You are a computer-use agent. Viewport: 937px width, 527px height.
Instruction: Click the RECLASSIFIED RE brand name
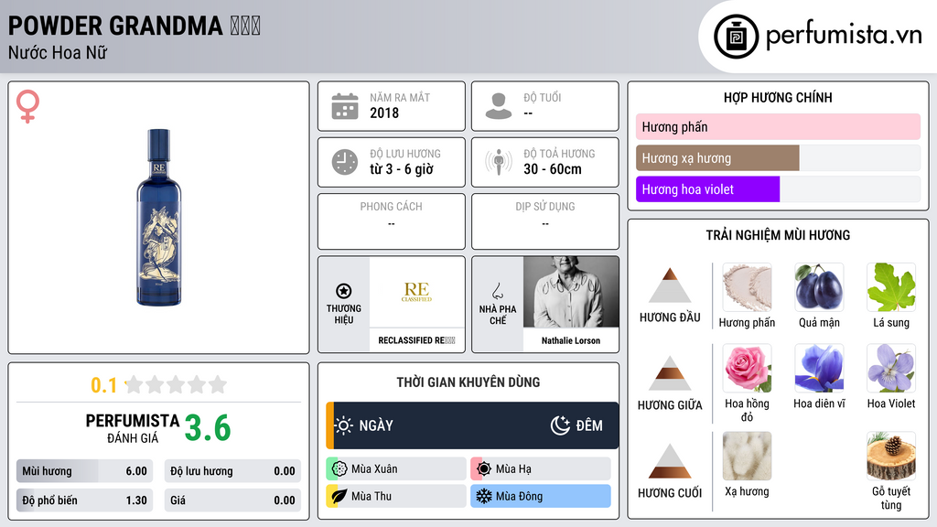click(416, 340)
